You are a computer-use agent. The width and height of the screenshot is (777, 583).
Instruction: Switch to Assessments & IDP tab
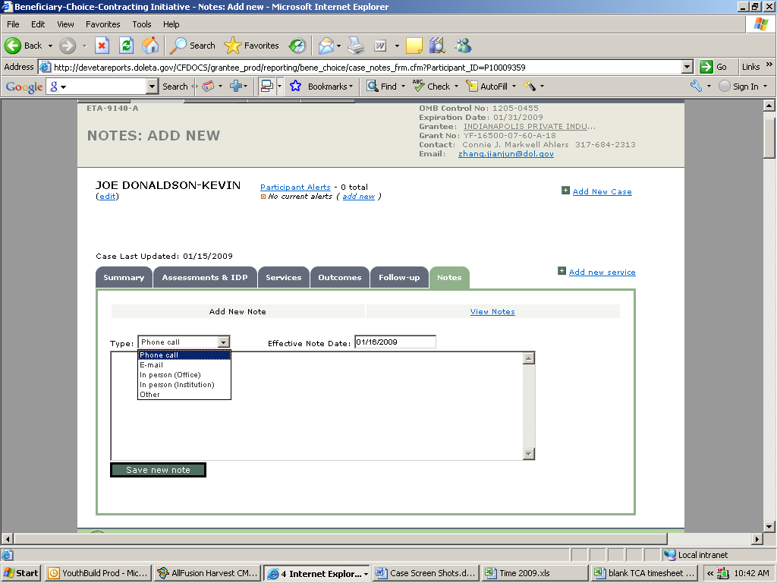[x=205, y=278]
